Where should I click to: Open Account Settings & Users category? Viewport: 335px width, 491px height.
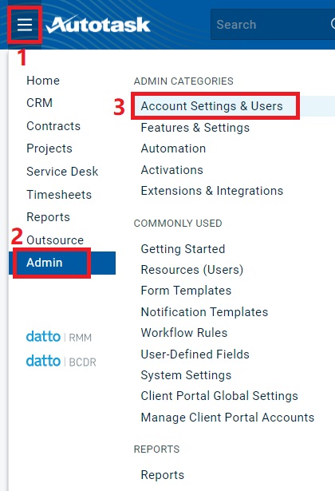click(x=211, y=106)
